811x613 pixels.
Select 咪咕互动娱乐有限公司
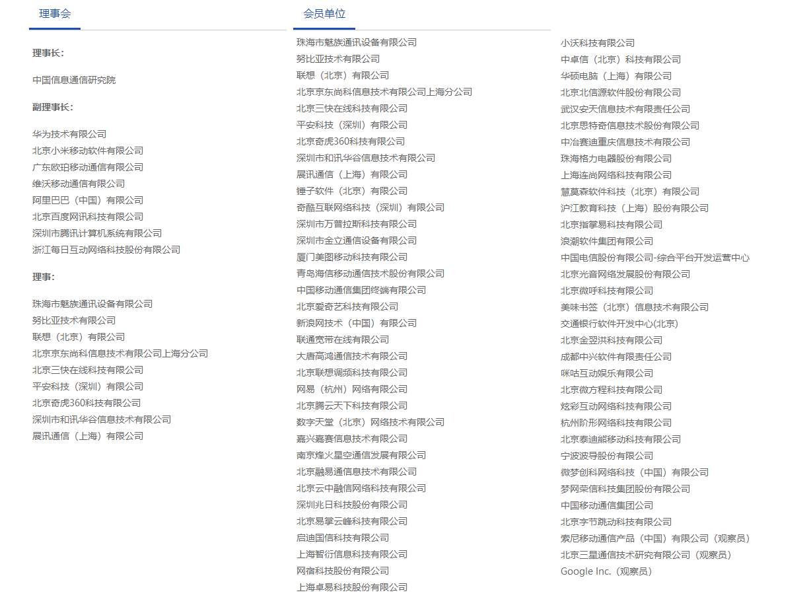click(x=607, y=373)
